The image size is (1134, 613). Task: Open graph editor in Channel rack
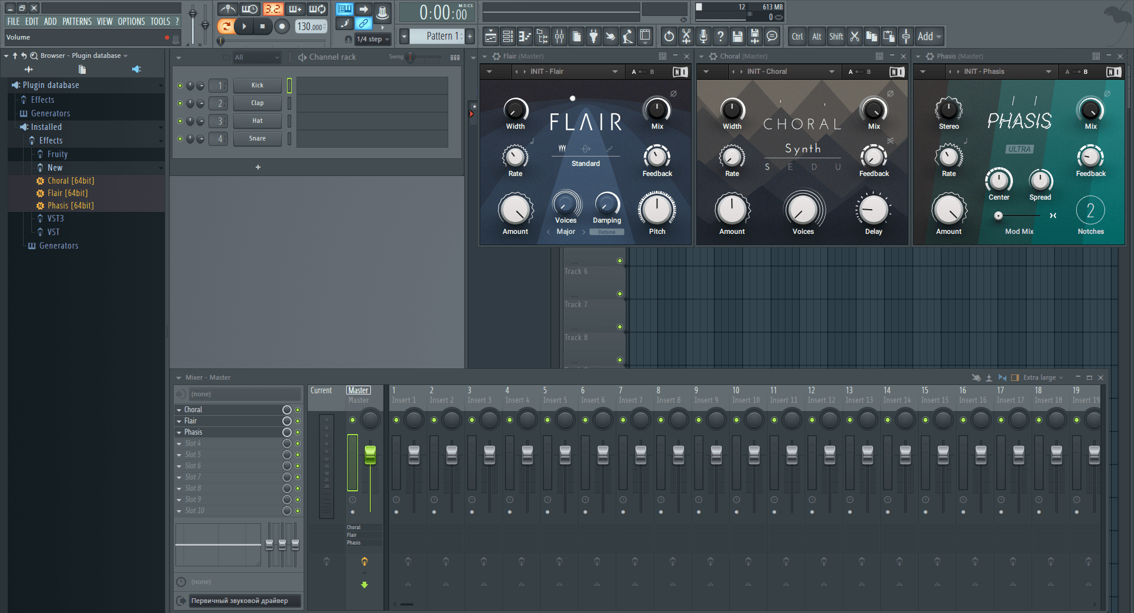point(455,57)
